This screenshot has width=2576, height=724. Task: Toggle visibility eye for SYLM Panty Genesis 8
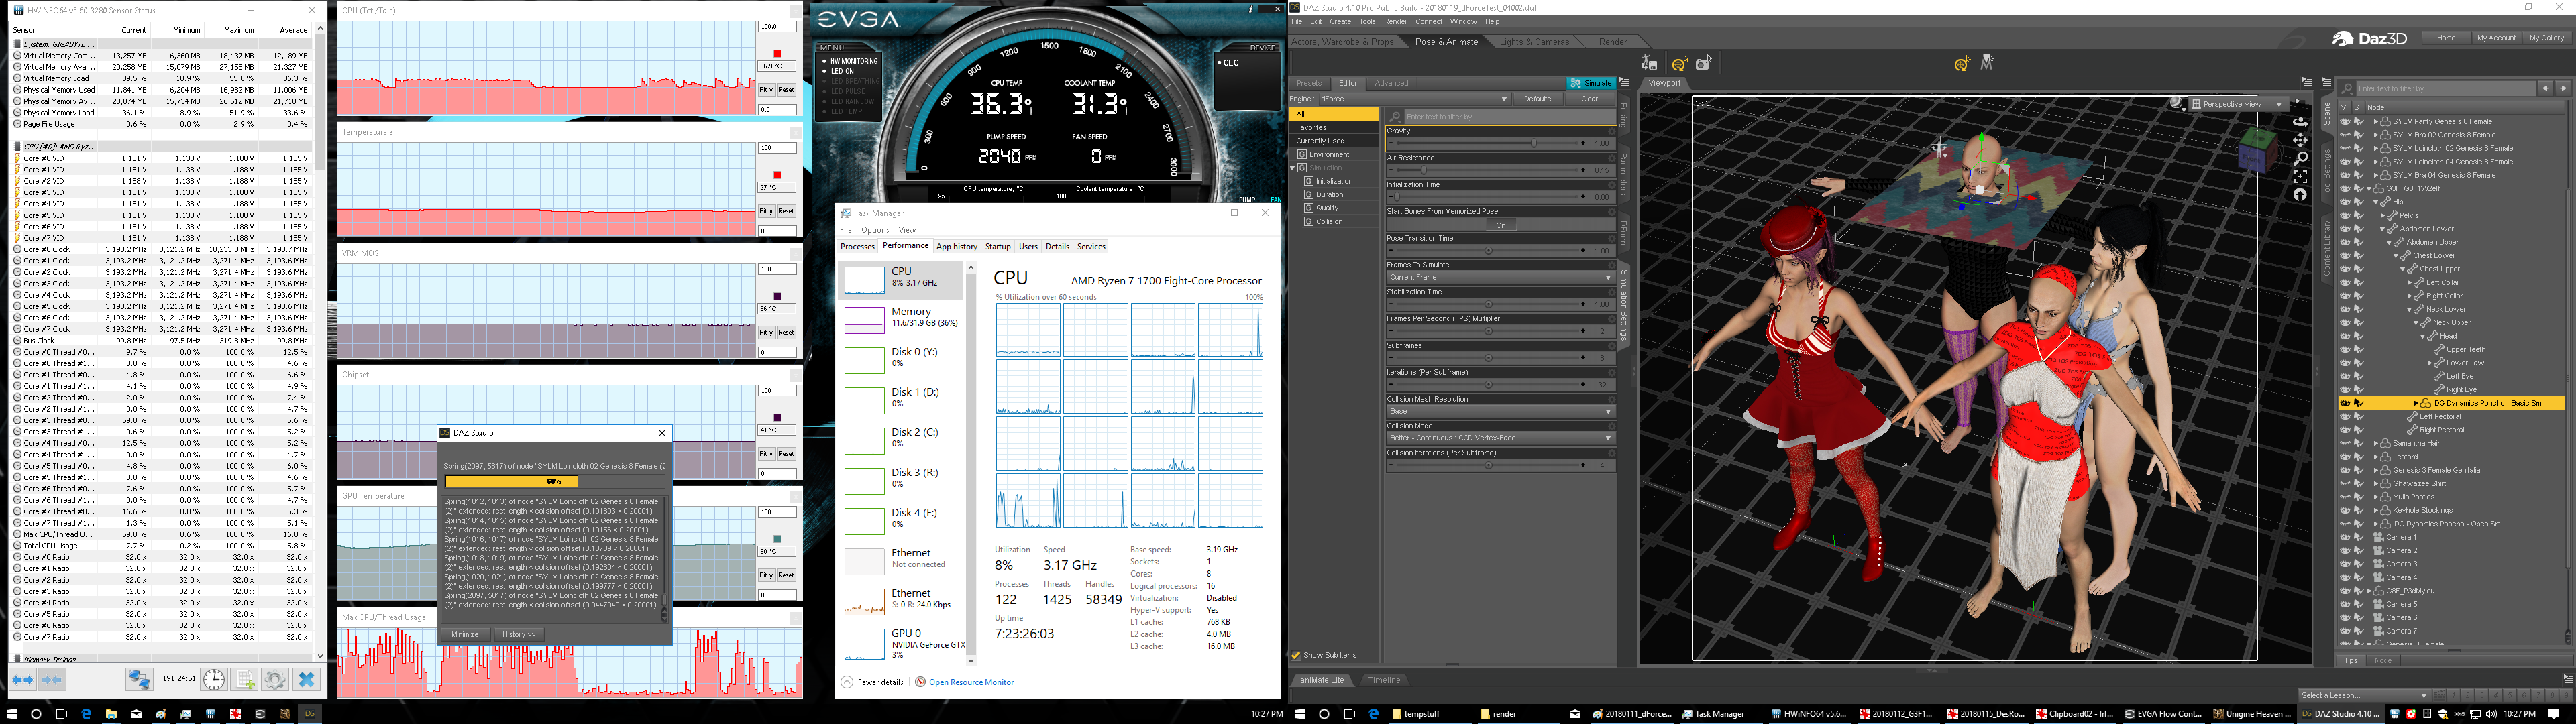pyautogui.click(x=2345, y=122)
